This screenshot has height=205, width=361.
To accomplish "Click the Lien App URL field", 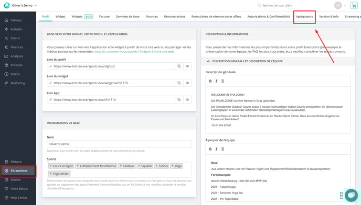I will point(111,100).
